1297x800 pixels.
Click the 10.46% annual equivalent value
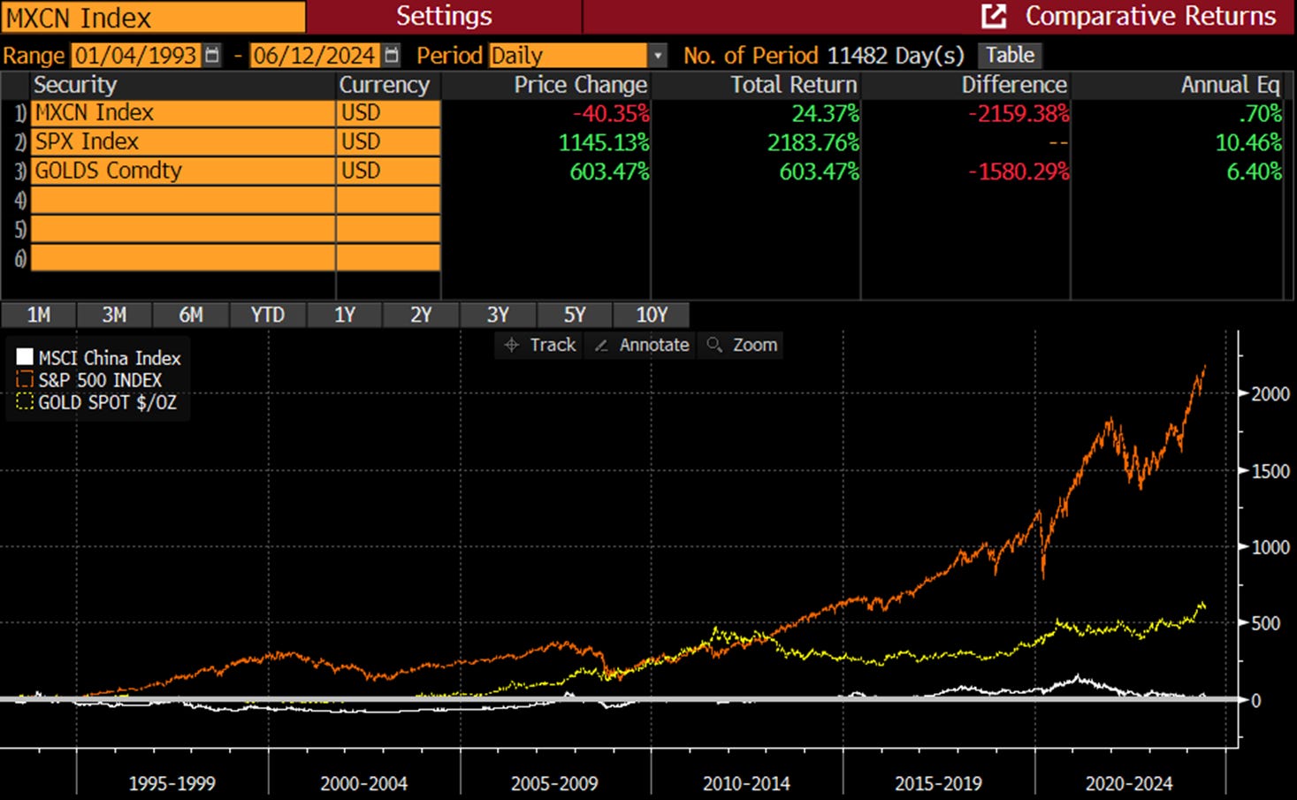coord(1248,142)
